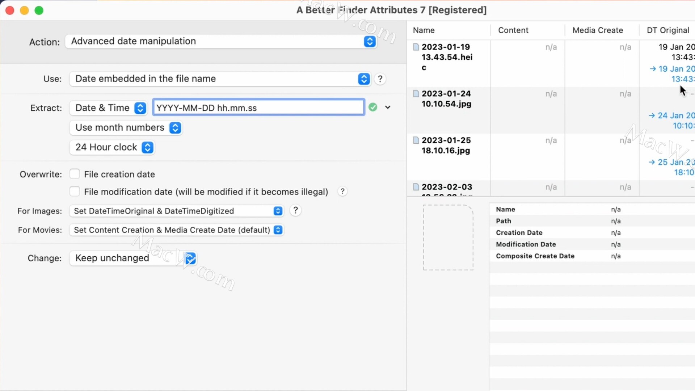The height and width of the screenshot is (391, 695).
Task: Click the Name info row in details
Action: (592, 209)
